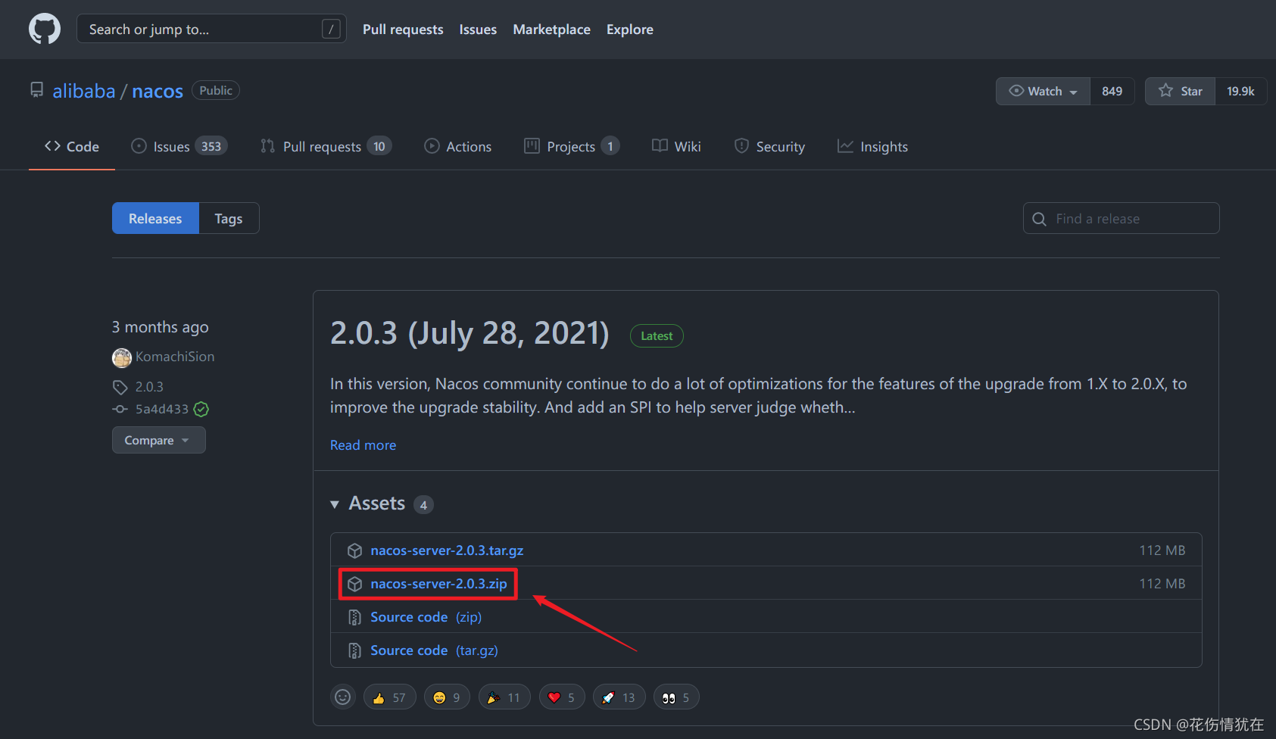Screen dimensions: 1276x739
Task: Click the 5a4d433 commit link
Action: click(x=162, y=409)
